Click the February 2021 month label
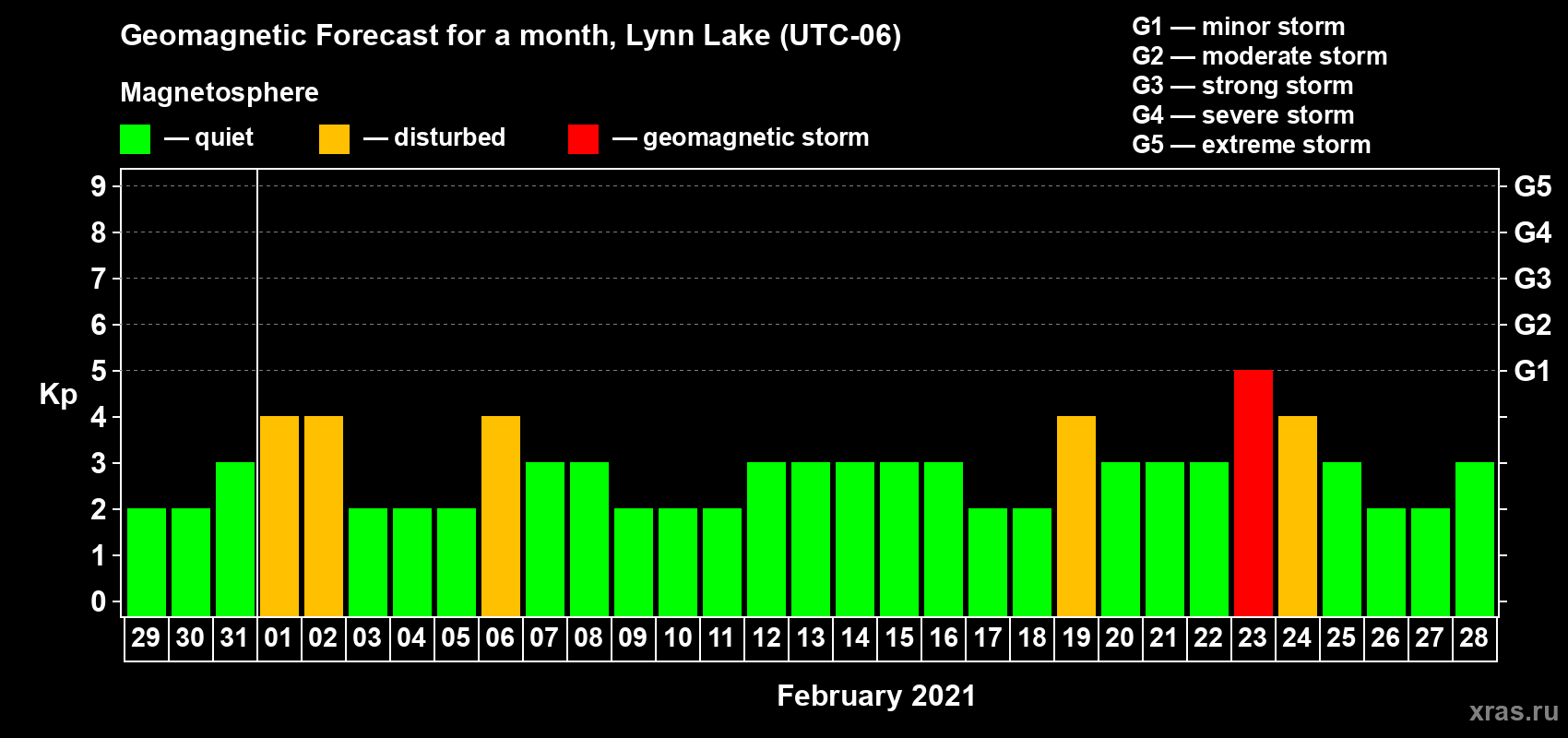 pyautogui.click(x=876, y=696)
